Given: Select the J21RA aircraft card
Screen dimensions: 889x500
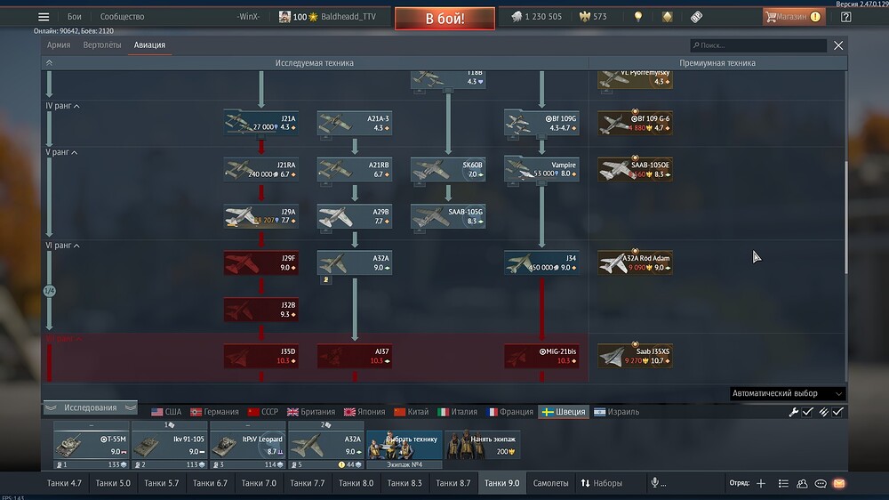Looking at the screenshot, I should [261, 169].
